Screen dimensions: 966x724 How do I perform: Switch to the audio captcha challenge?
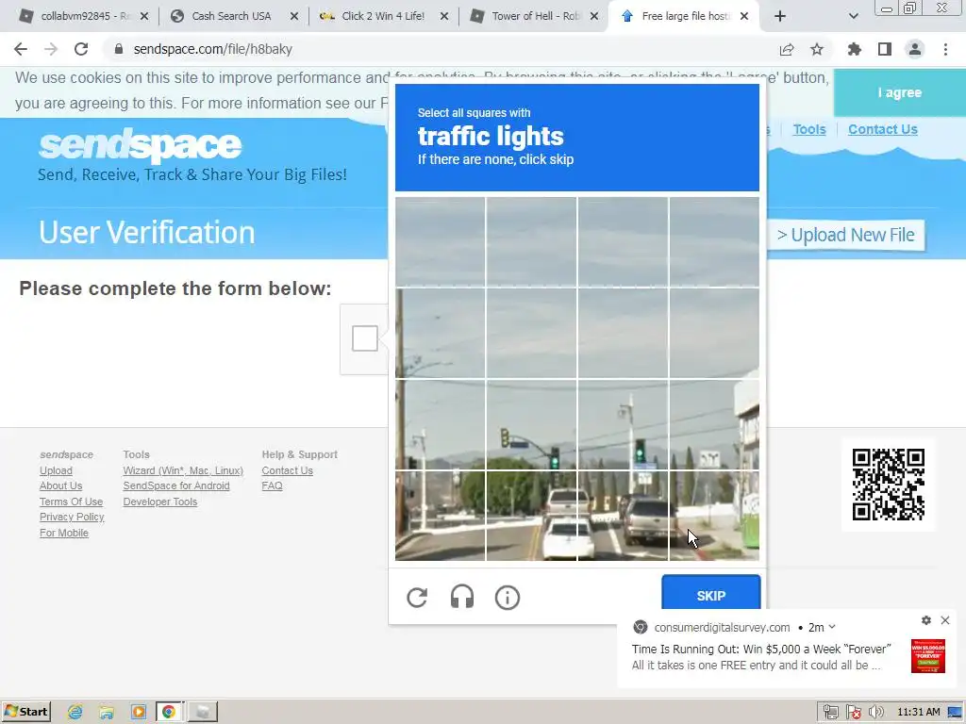pos(462,597)
